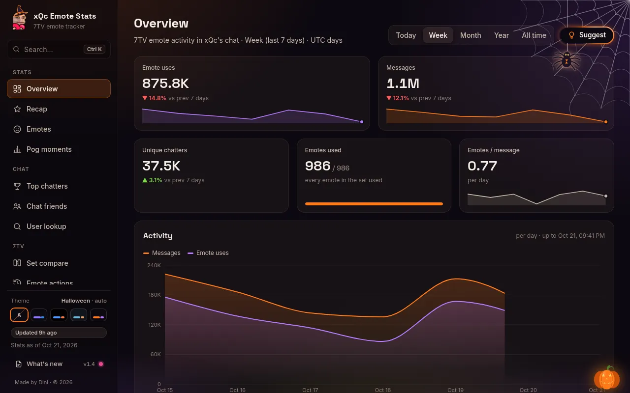Toggle Messages series in Activity legend
630x393 pixels.
coord(162,253)
